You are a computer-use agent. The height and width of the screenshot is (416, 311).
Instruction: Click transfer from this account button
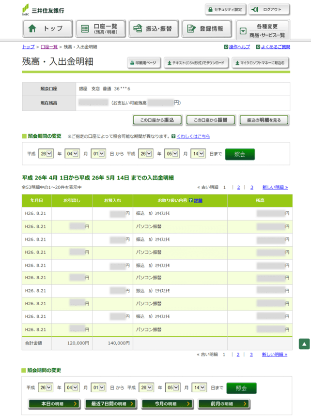point(157,120)
